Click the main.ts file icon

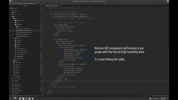[14, 69]
